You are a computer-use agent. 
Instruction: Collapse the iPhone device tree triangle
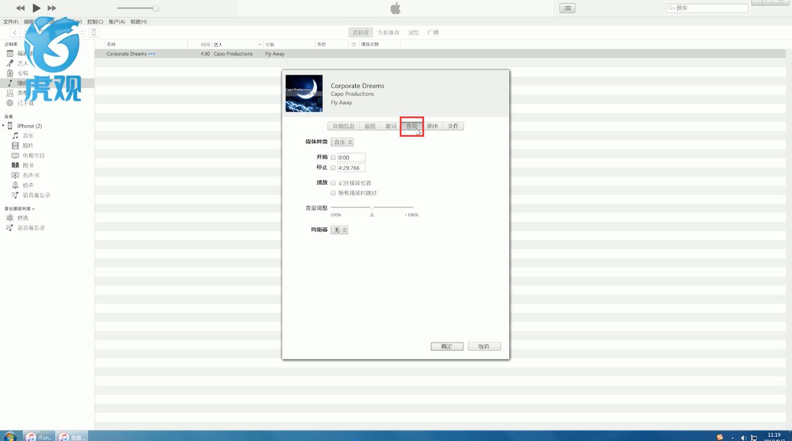(3, 126)
